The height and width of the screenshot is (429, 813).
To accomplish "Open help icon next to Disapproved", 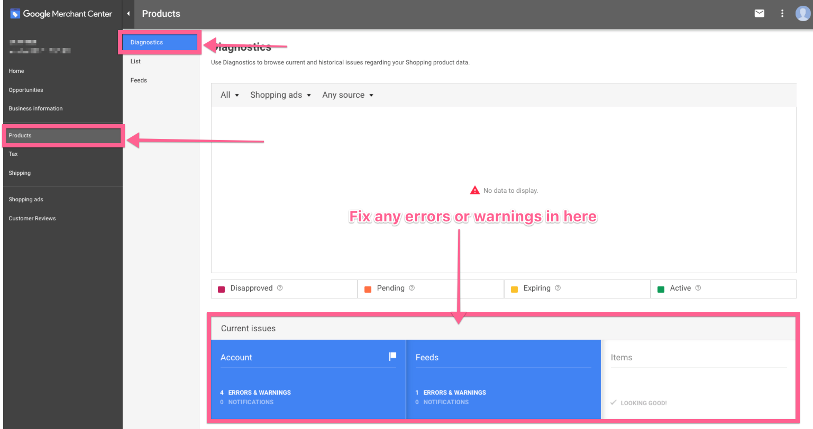I will (x=280, y=288).
